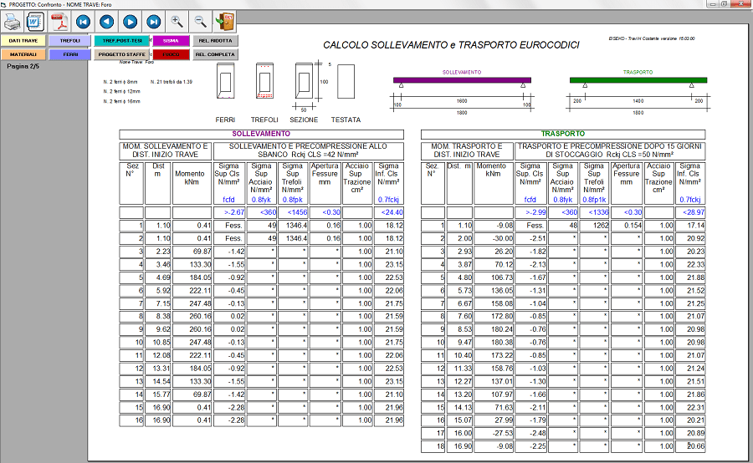This screenshot has height=463, width=753.
Task: Open TREF.POST-TESI section
Action: [x=122, y=41]
